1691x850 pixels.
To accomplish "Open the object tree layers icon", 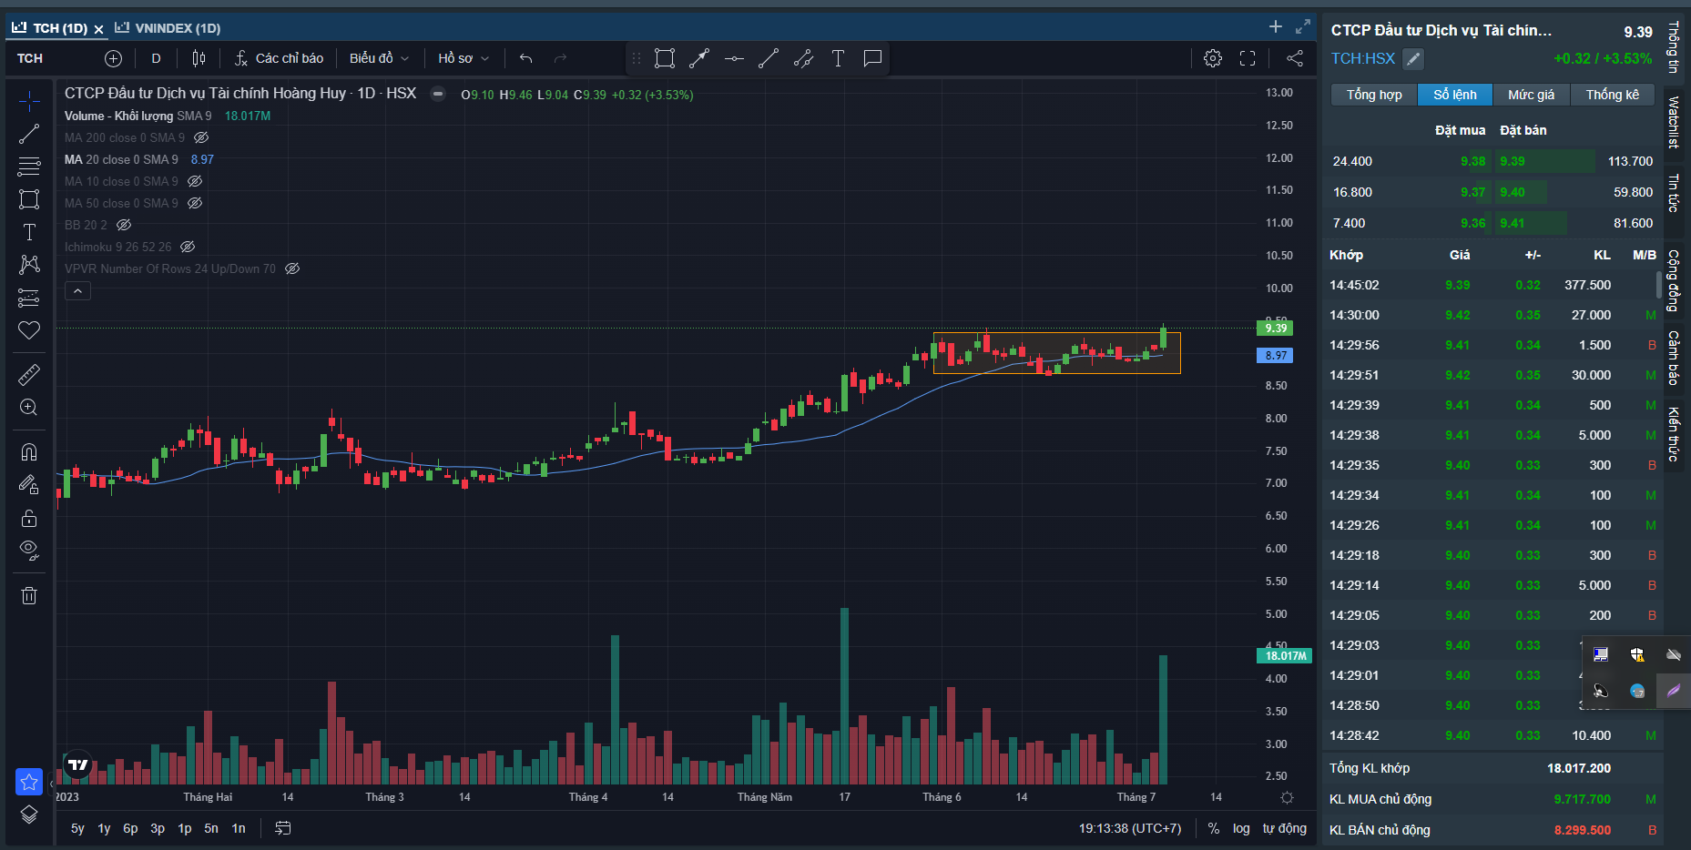I will pyautogui.click(x=29, y=815).
